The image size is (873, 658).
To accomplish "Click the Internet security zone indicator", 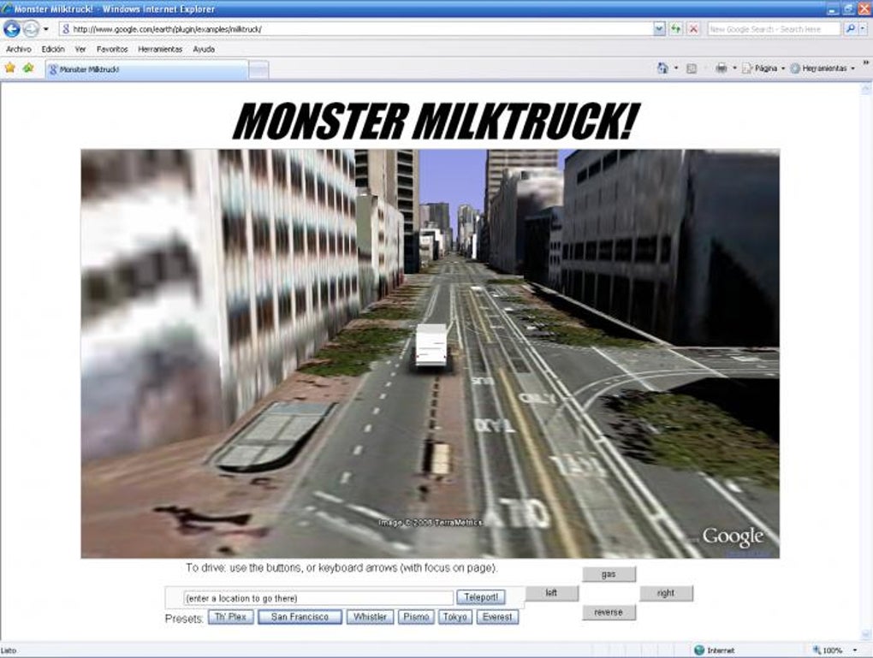I will tap(715, 650).
